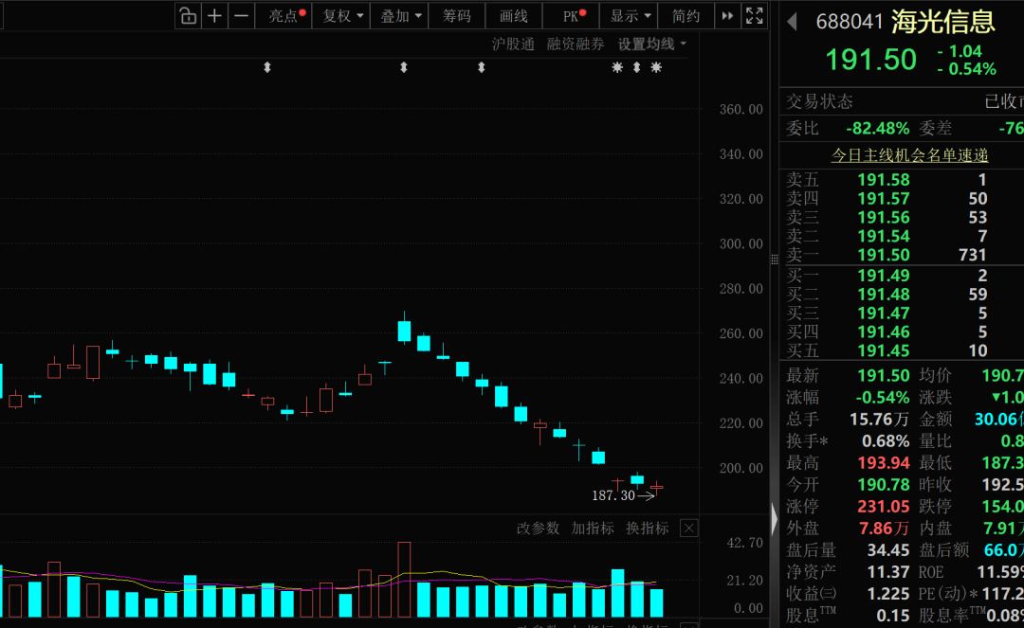Click 卖一 price 191.50
This screenshot has width=1024, height=628.
coord(883,256)
